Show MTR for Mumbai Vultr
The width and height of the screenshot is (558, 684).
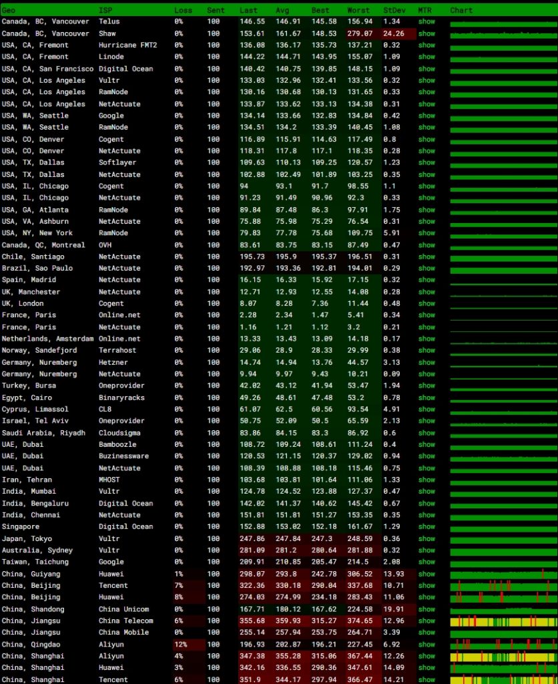tap(427, 491)
